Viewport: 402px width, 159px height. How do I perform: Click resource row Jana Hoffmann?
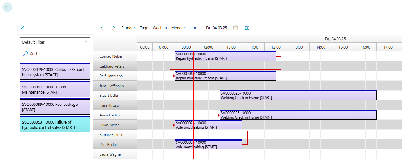115,86
